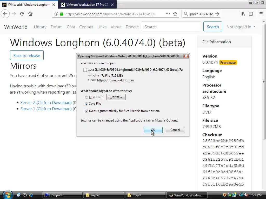Close the VMware Workstation tab

112,5
